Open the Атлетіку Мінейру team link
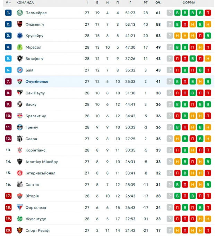The width and height of the screenshot is (215, 236). (42, 162)
